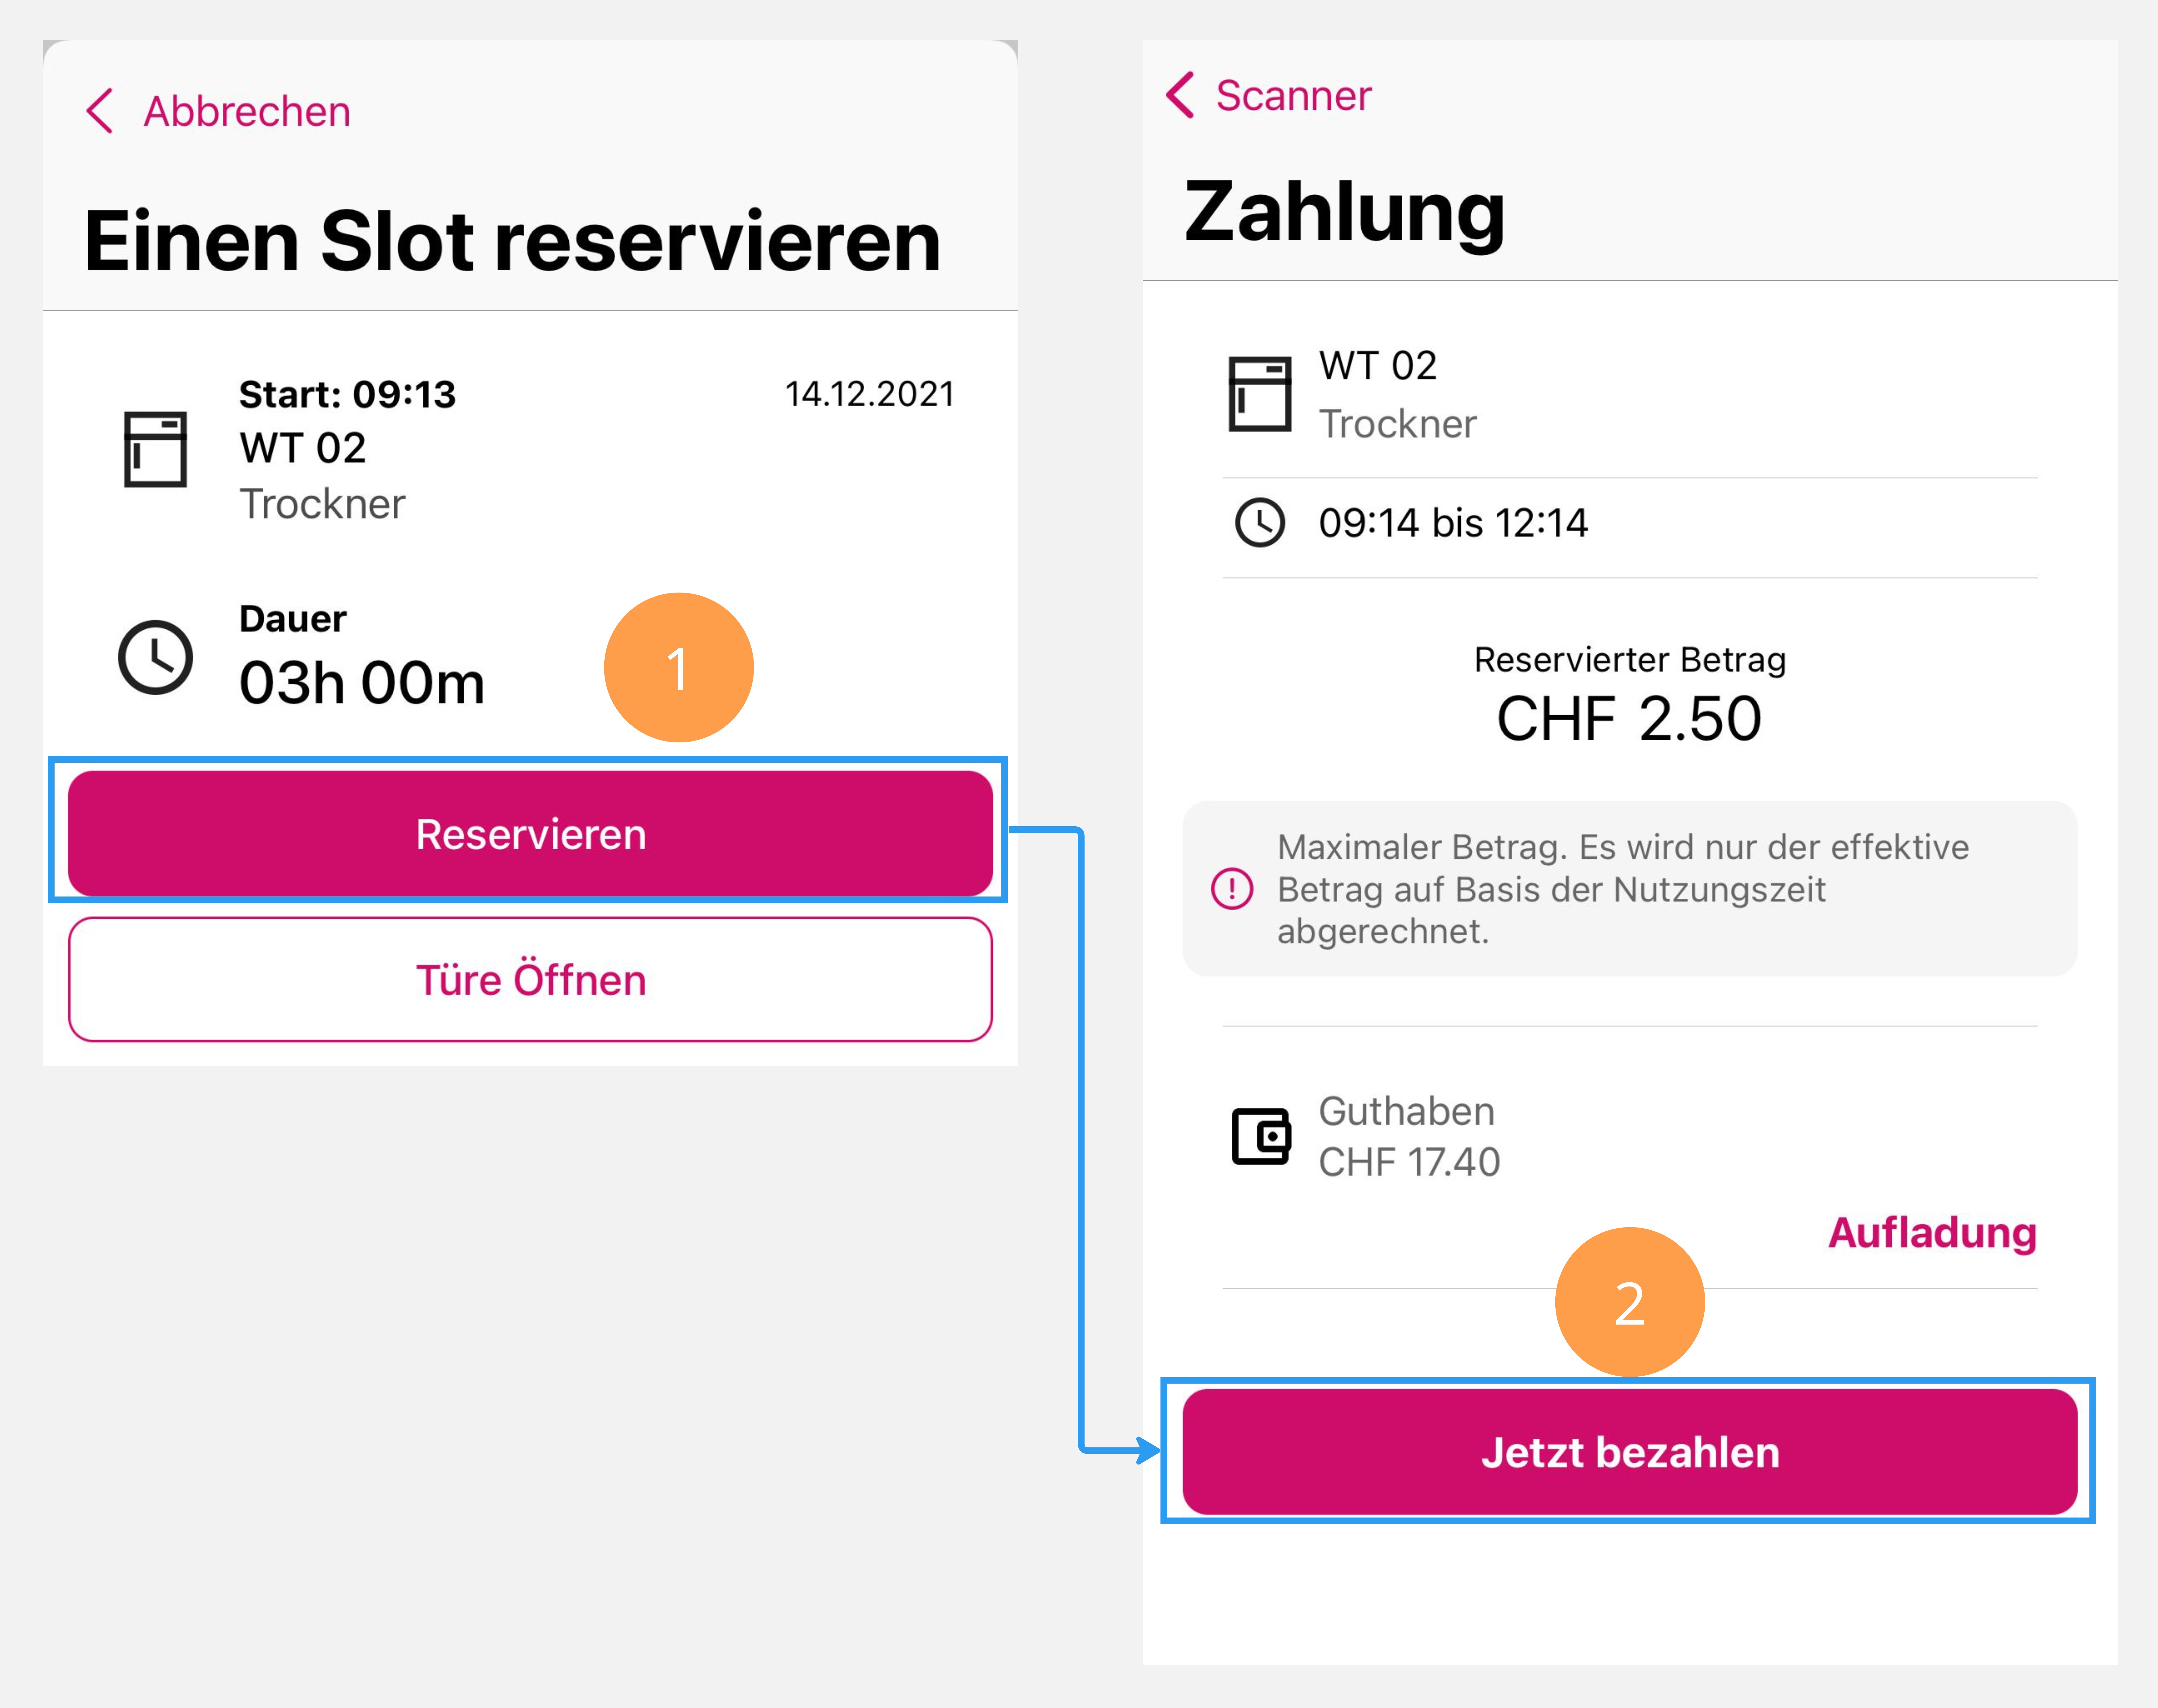Click the clock icon beside Dauer
Screen dimensions: 2158x1708
tap(155, 657)
